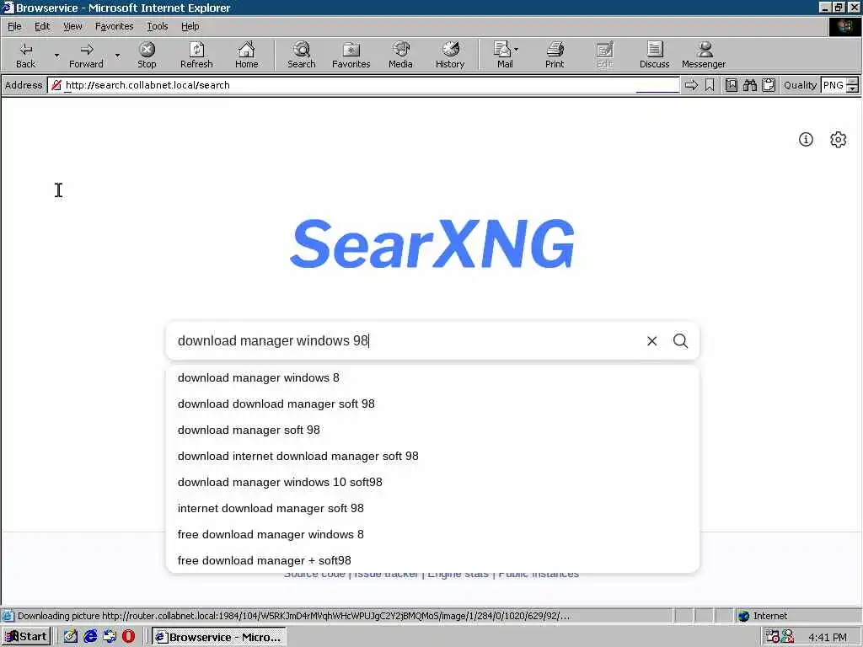The width and height of the screenshot is (863, 647).
Task: Open SearXNG preferences gear icon
Action: [x=838, y=139]
